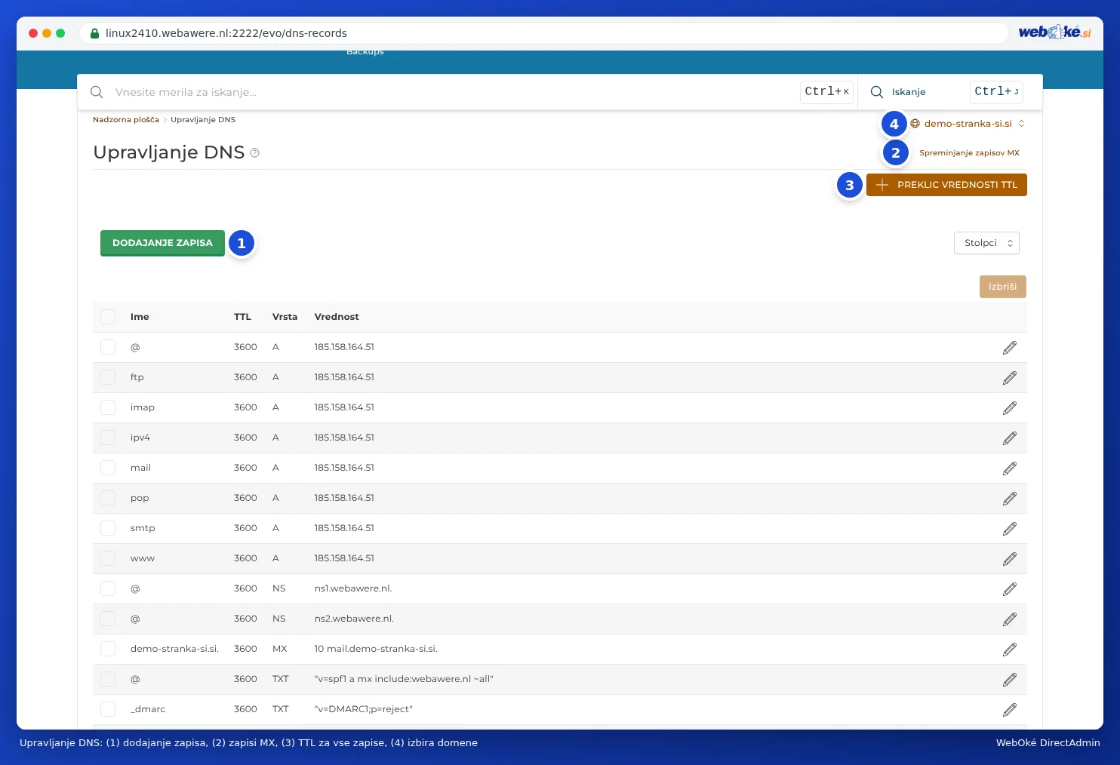Screen dimensions: 1120x765
Task: Edit the imap record with pencil icon
Action: pos(1010,408)
